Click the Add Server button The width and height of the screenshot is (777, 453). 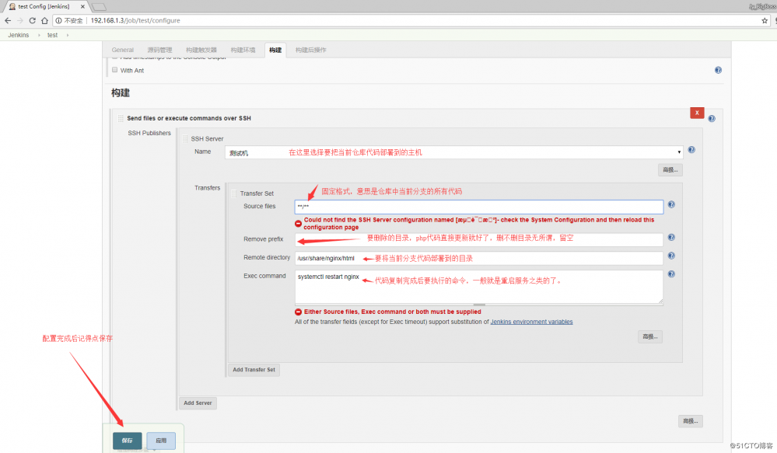point(198,402)
